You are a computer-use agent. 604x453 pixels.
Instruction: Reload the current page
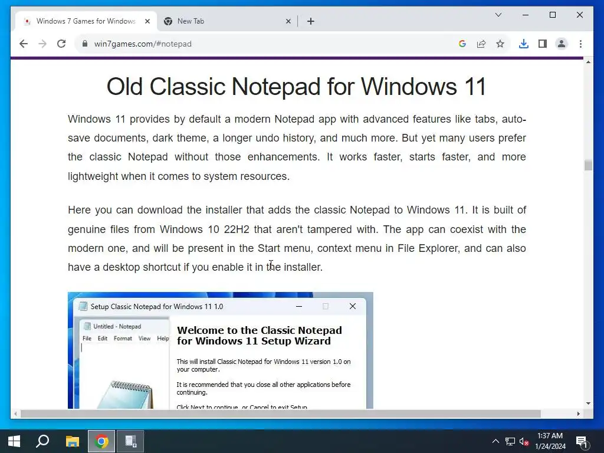(61, 44)
